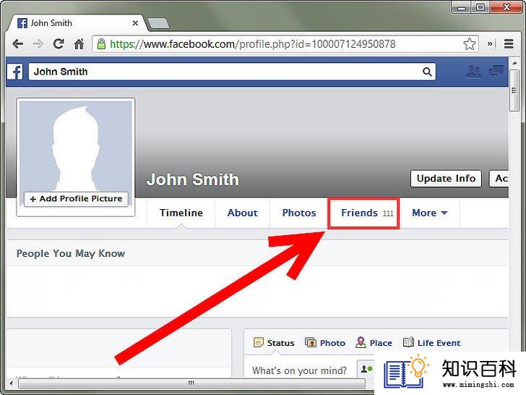Viewport: 526px width, 395px height.
Task: Expand the More dropdown tab
Action: point(429,213)
